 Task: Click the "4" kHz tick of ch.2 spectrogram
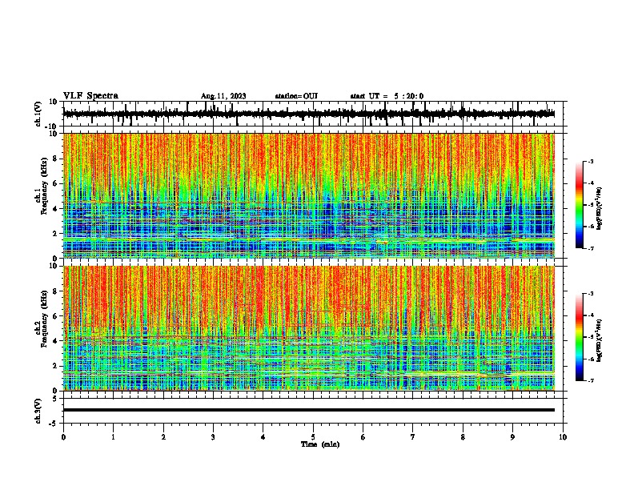55,341
